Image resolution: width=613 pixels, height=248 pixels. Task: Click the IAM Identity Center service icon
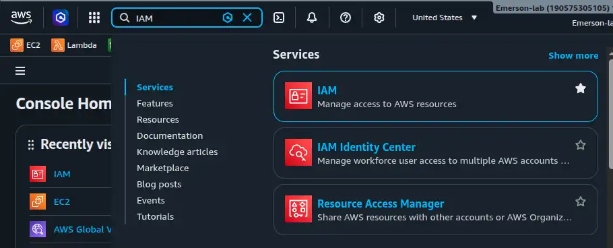pyautogui.click(x=298, y=152)
